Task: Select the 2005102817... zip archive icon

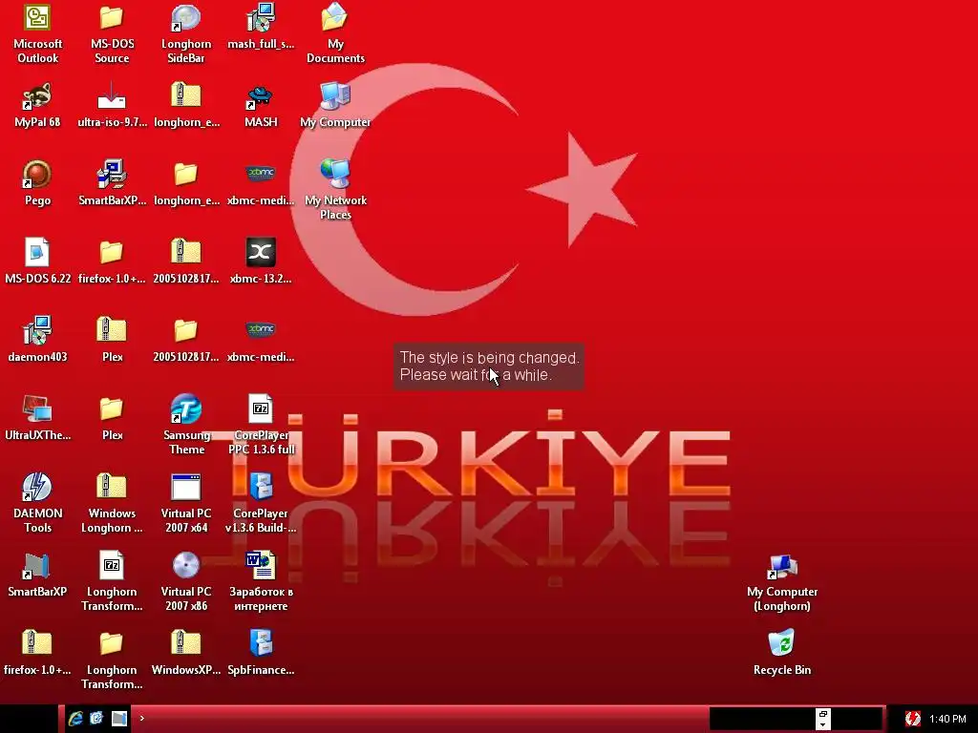Action: 186,253
